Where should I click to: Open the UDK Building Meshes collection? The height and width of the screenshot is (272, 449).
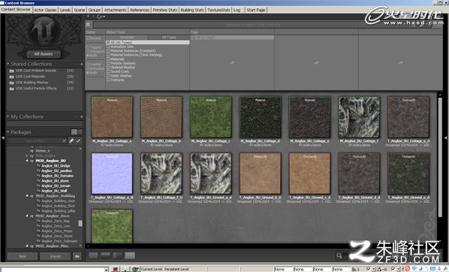coord(41,83)
